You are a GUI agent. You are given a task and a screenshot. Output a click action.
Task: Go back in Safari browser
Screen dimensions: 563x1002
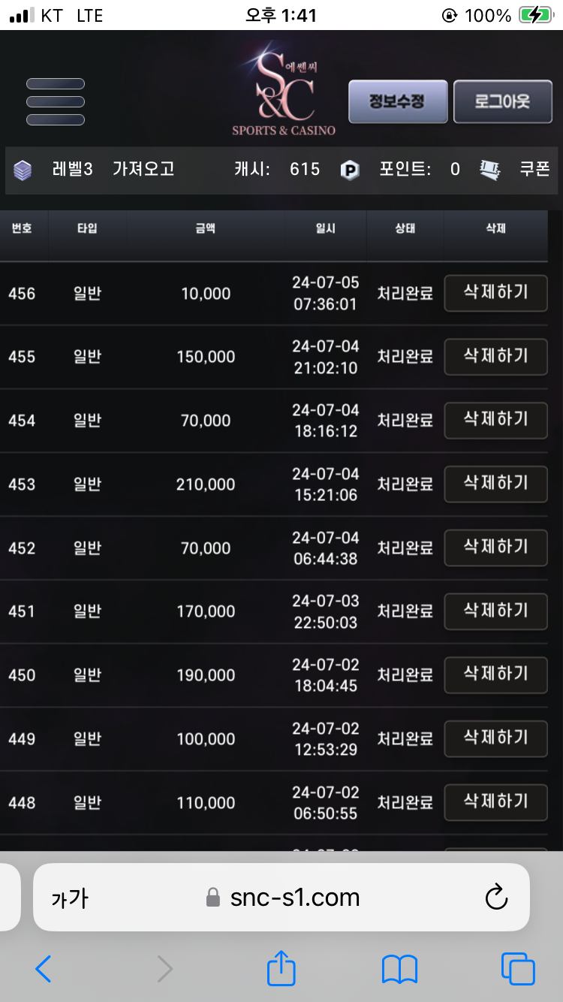click(x=44, y=970)
